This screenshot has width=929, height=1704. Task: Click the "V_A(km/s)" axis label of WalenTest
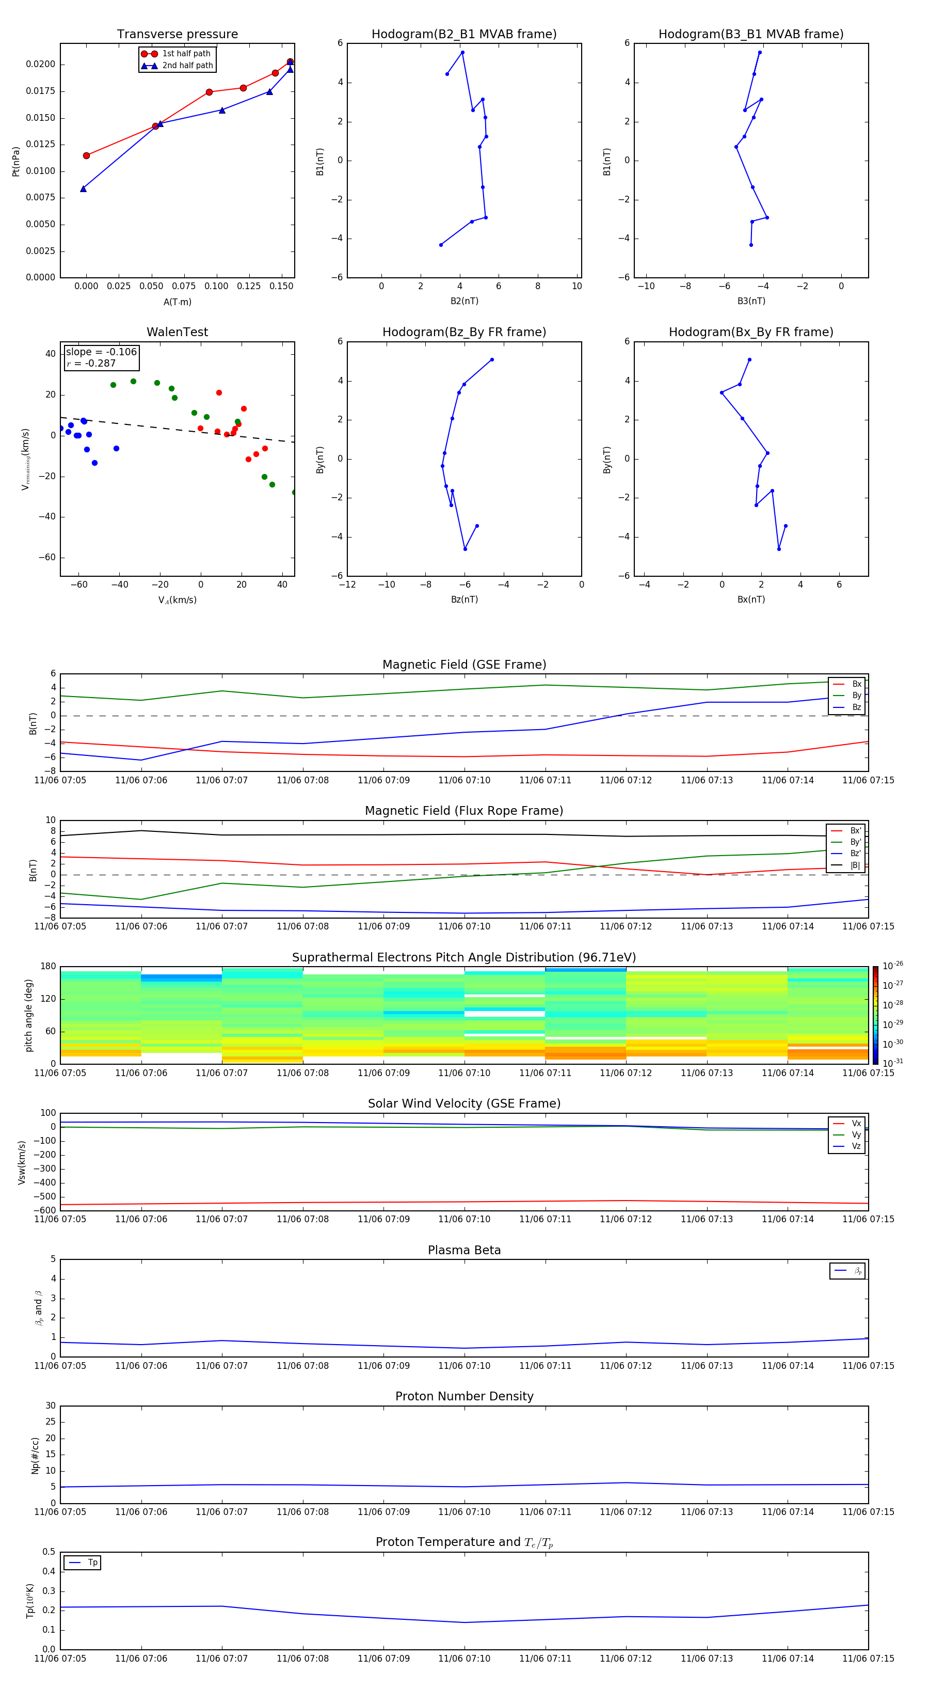pos(177,600)
